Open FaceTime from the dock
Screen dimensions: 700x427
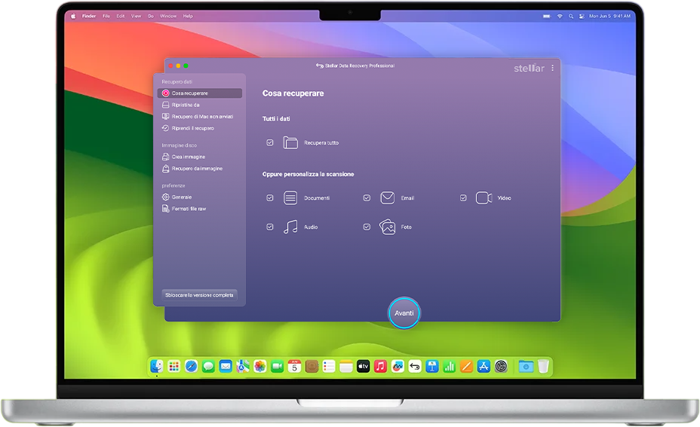coord(278,367)
